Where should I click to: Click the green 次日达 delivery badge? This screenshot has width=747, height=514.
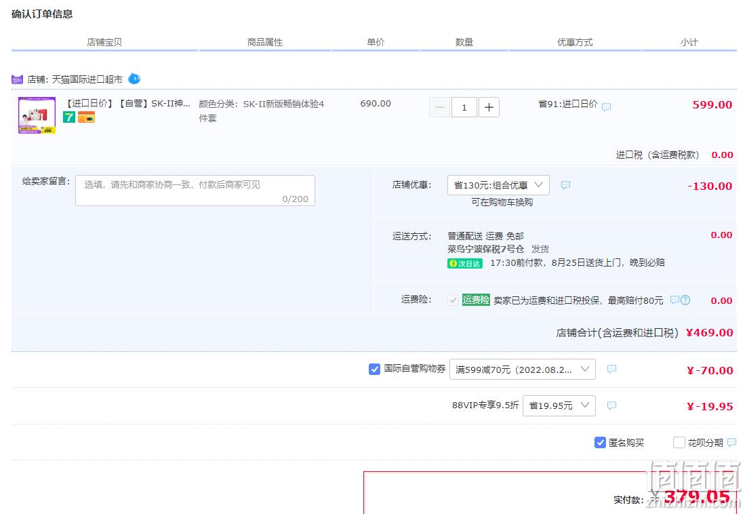[465, 263]
